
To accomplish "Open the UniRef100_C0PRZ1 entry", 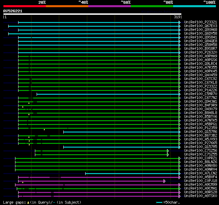I will pos(200,158).
